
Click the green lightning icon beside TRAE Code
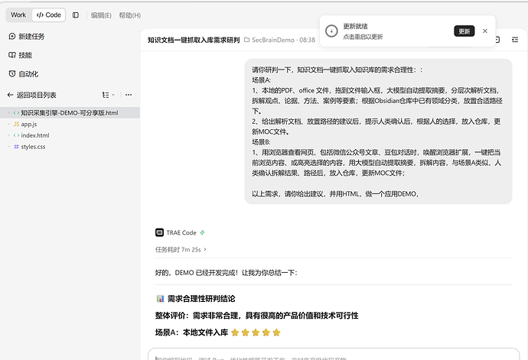(202, 232)
